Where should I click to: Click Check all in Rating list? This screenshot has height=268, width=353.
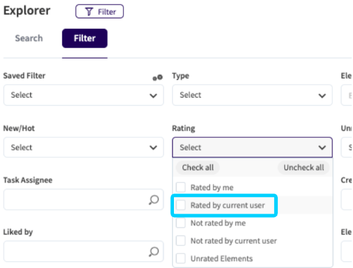[x=198, y=168]
